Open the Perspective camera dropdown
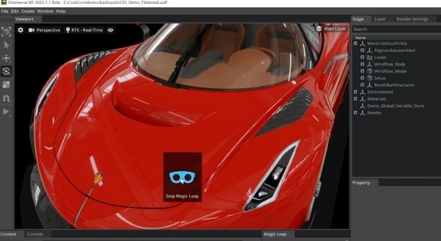The height and width of the screenshot is (241, 441). tap(44, 30)
